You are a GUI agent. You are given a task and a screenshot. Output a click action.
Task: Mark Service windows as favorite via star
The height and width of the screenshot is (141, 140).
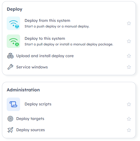129,67
